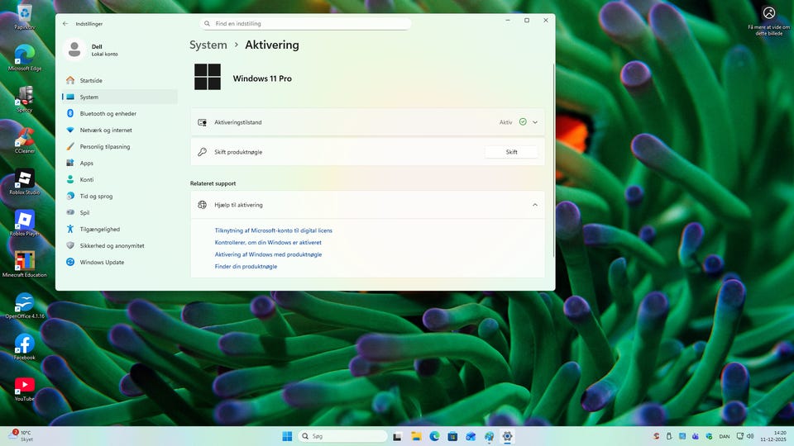Click the Windows Start button on taskbar

[x=287, y=436]
